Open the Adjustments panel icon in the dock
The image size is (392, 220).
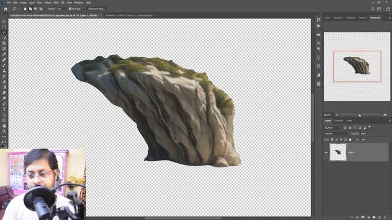318,75
